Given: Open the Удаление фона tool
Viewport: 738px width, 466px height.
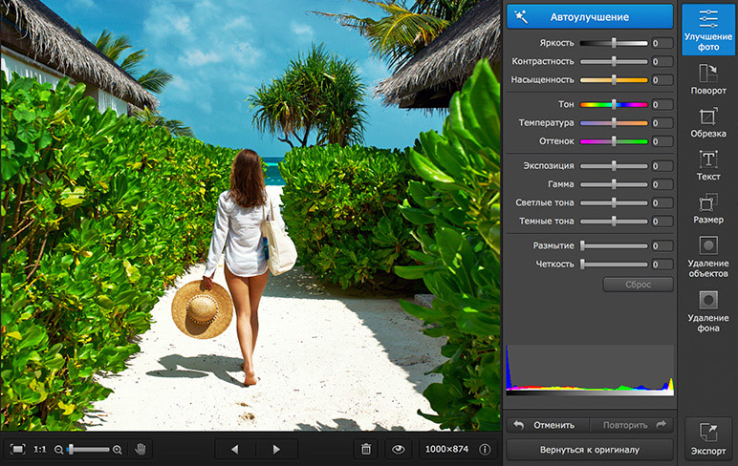Looking at the screenshot, I should [708, 307].
